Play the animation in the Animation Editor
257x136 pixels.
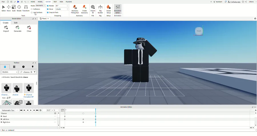pos(31,110)
